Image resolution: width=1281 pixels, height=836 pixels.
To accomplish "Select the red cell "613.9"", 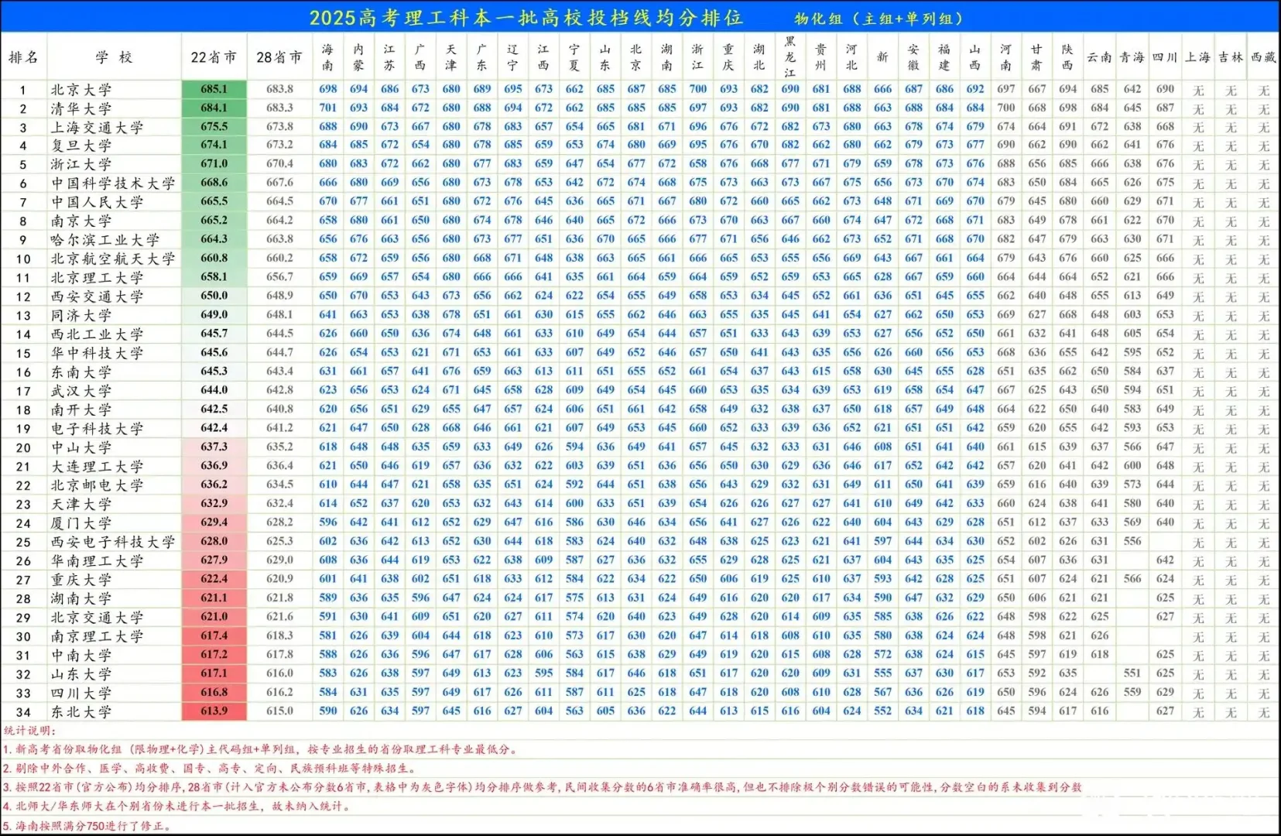I will coord(214,711).
